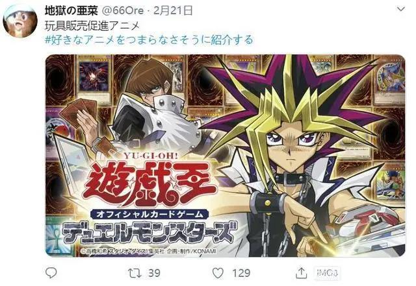This screenshot has width=416, height=286.
Task: Click the like count 129
Action: (x=241, y=273)
